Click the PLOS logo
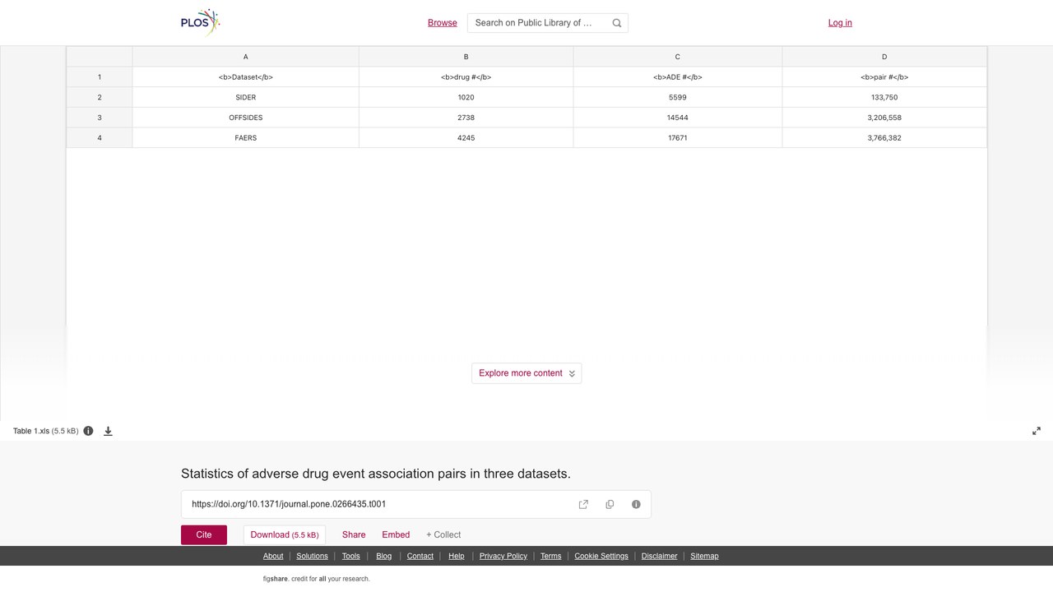Screen dimensions: 1053x592 click(201, 22)
